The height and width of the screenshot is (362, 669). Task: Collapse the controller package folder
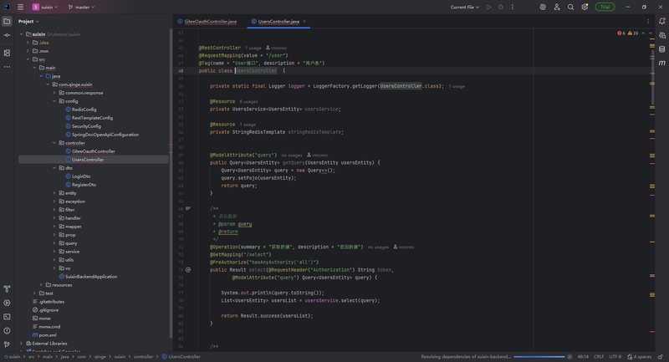coord(54,143)
